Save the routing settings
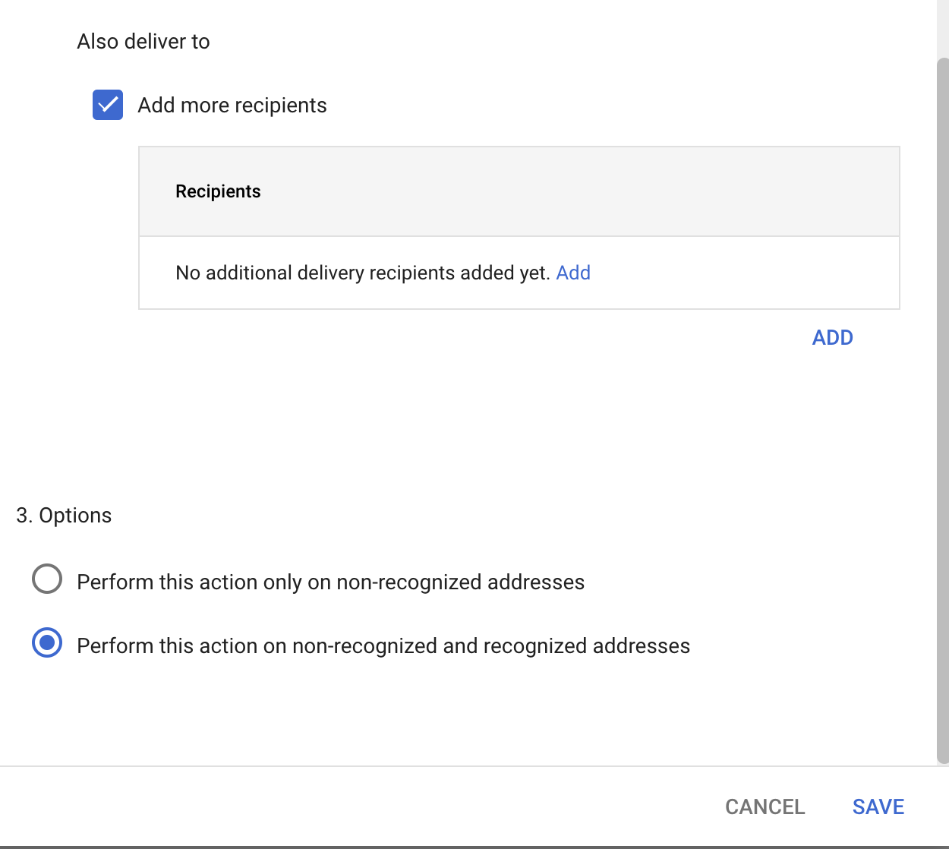This screenshot has width=949, height=849. pyautogui.click(x=878, y=806)
